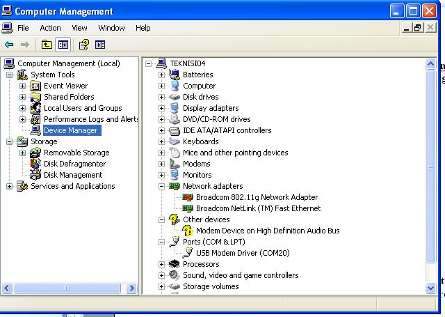Expand the Shared Folders node
445x317 pixels.
point(22,97)
